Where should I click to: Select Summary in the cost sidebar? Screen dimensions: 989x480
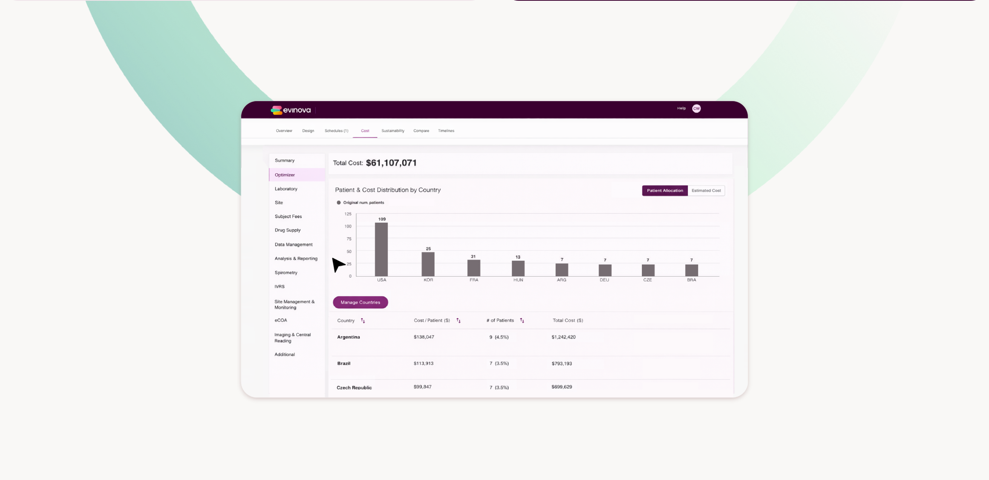pyautogui.click(x=285, y=161)
